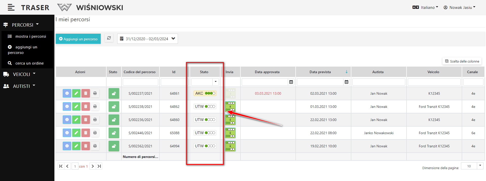The height and width of the screenshot is (181, 486).
Task: Click the hamburger menu icon
Action: 11,8
